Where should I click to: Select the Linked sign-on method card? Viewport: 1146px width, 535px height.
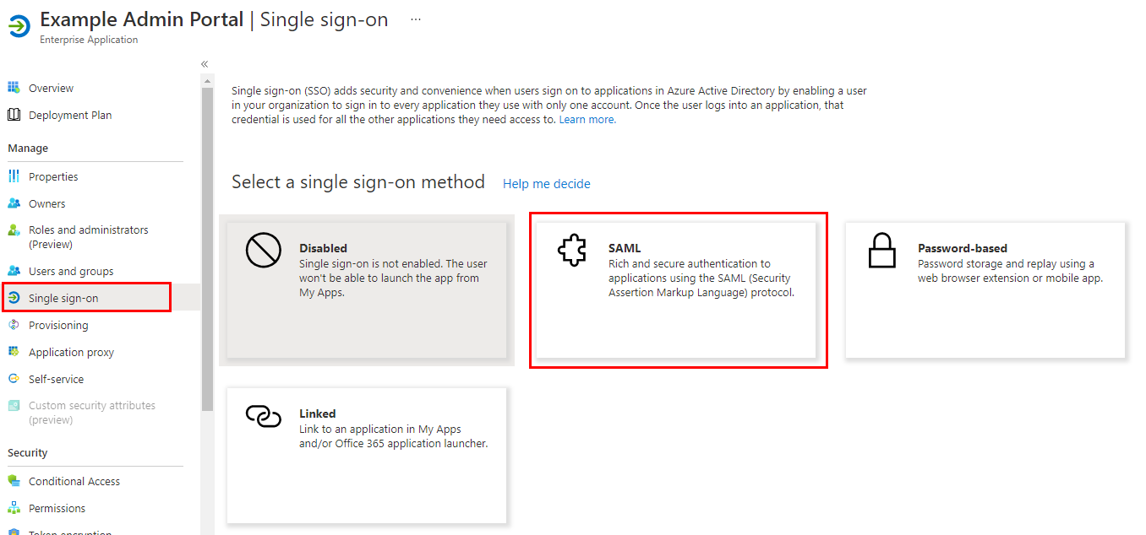pyautogui.click(x=367, y=456)
